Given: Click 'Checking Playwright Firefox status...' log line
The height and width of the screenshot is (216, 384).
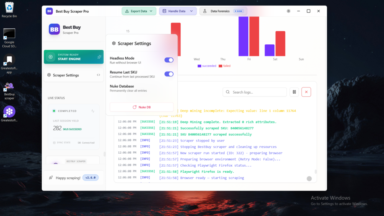Looking at the screenshot, I should 216,166.
